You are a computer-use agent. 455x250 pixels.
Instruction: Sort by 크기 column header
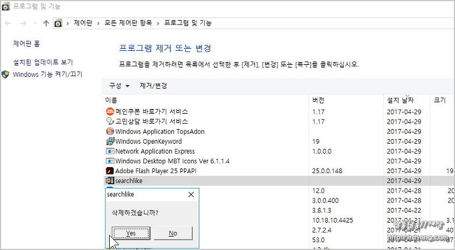coord(440,100)
